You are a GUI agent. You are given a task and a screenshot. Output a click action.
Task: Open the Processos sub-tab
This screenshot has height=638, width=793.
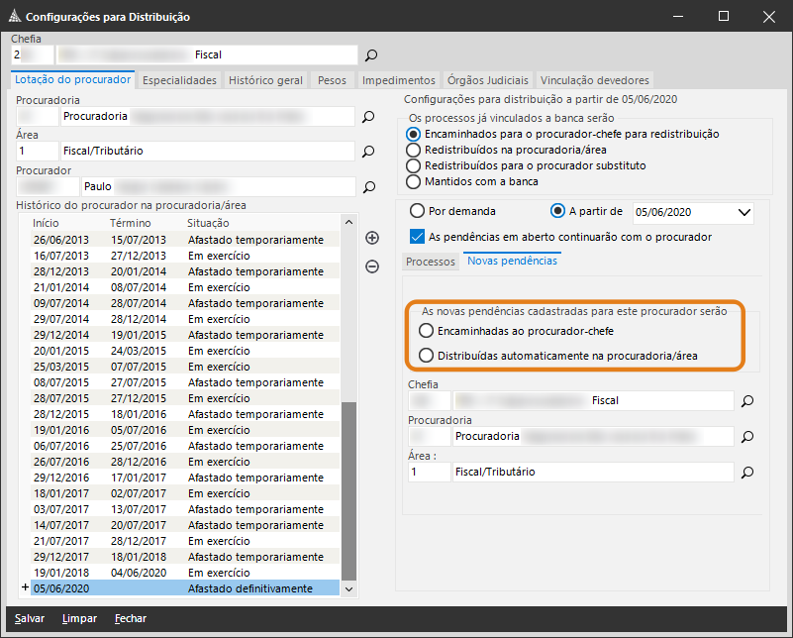point(431,262)
